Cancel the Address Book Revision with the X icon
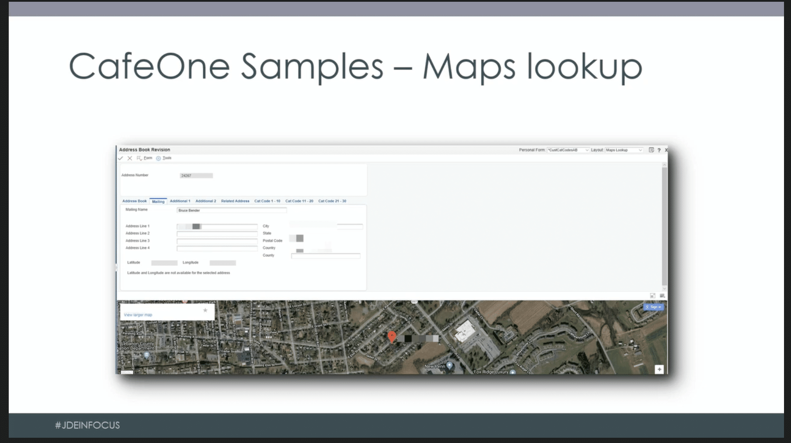This screenshot has width=791, height=443. (129, 158)
